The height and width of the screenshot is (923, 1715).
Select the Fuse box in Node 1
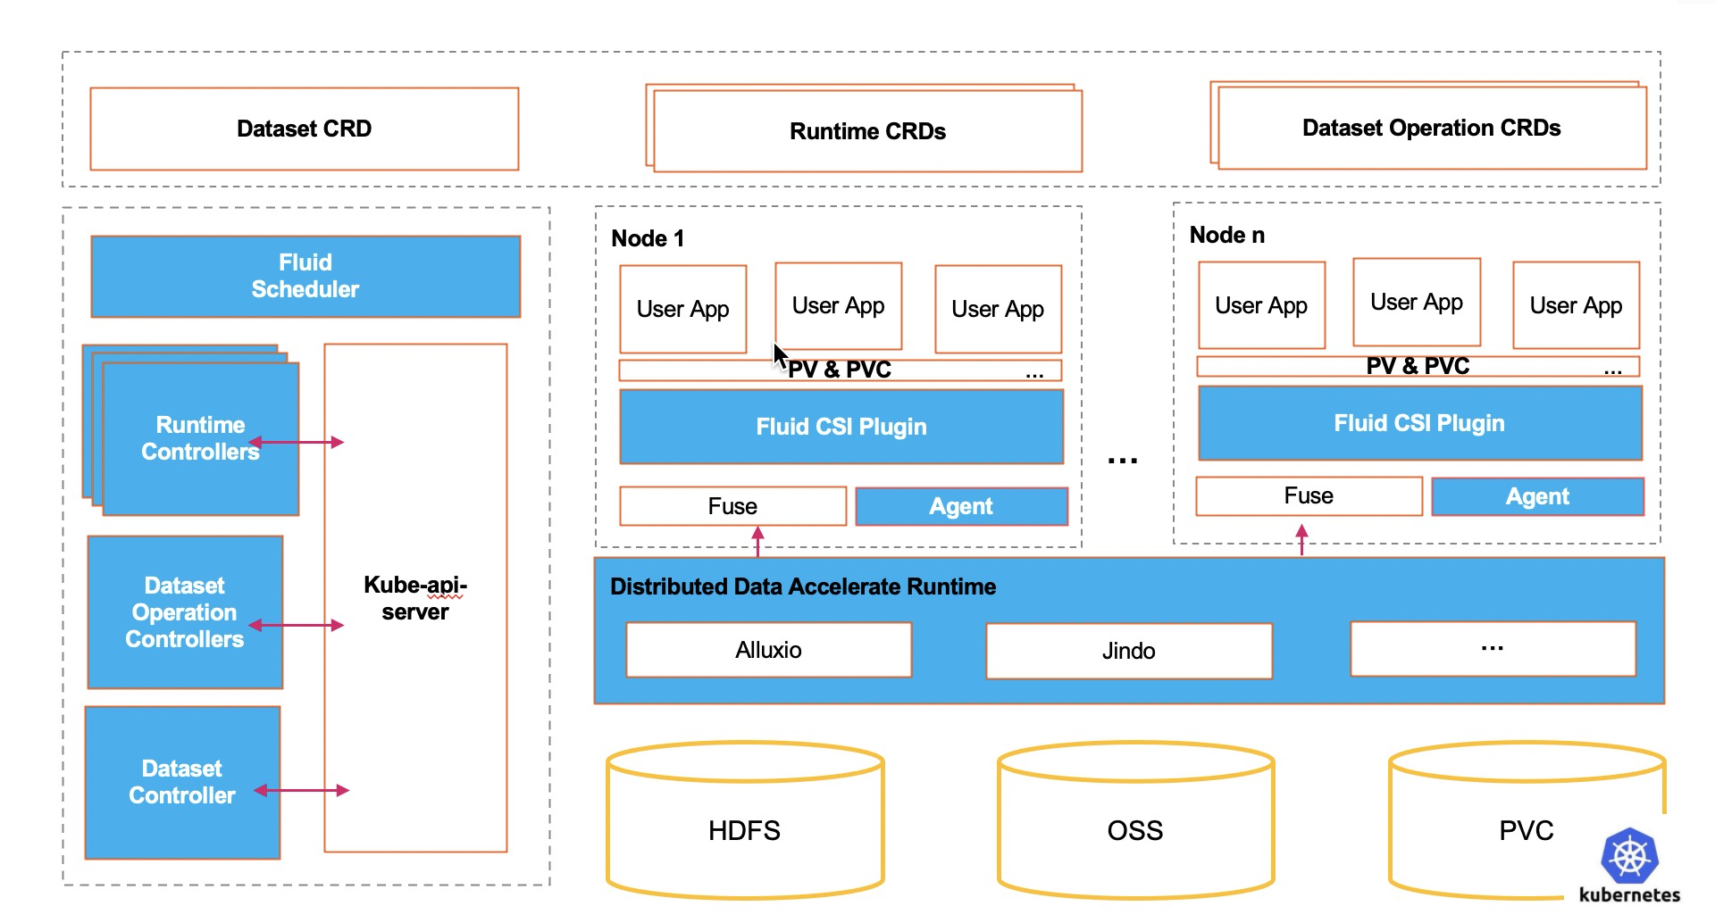tap(732, 506)
